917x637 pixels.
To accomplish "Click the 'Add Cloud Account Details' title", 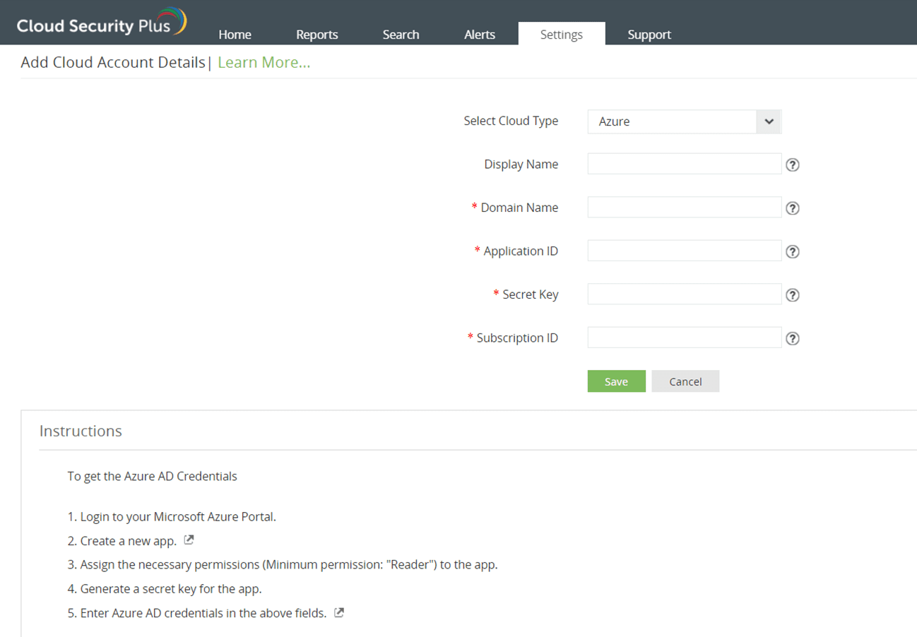I will pos(113,62).
